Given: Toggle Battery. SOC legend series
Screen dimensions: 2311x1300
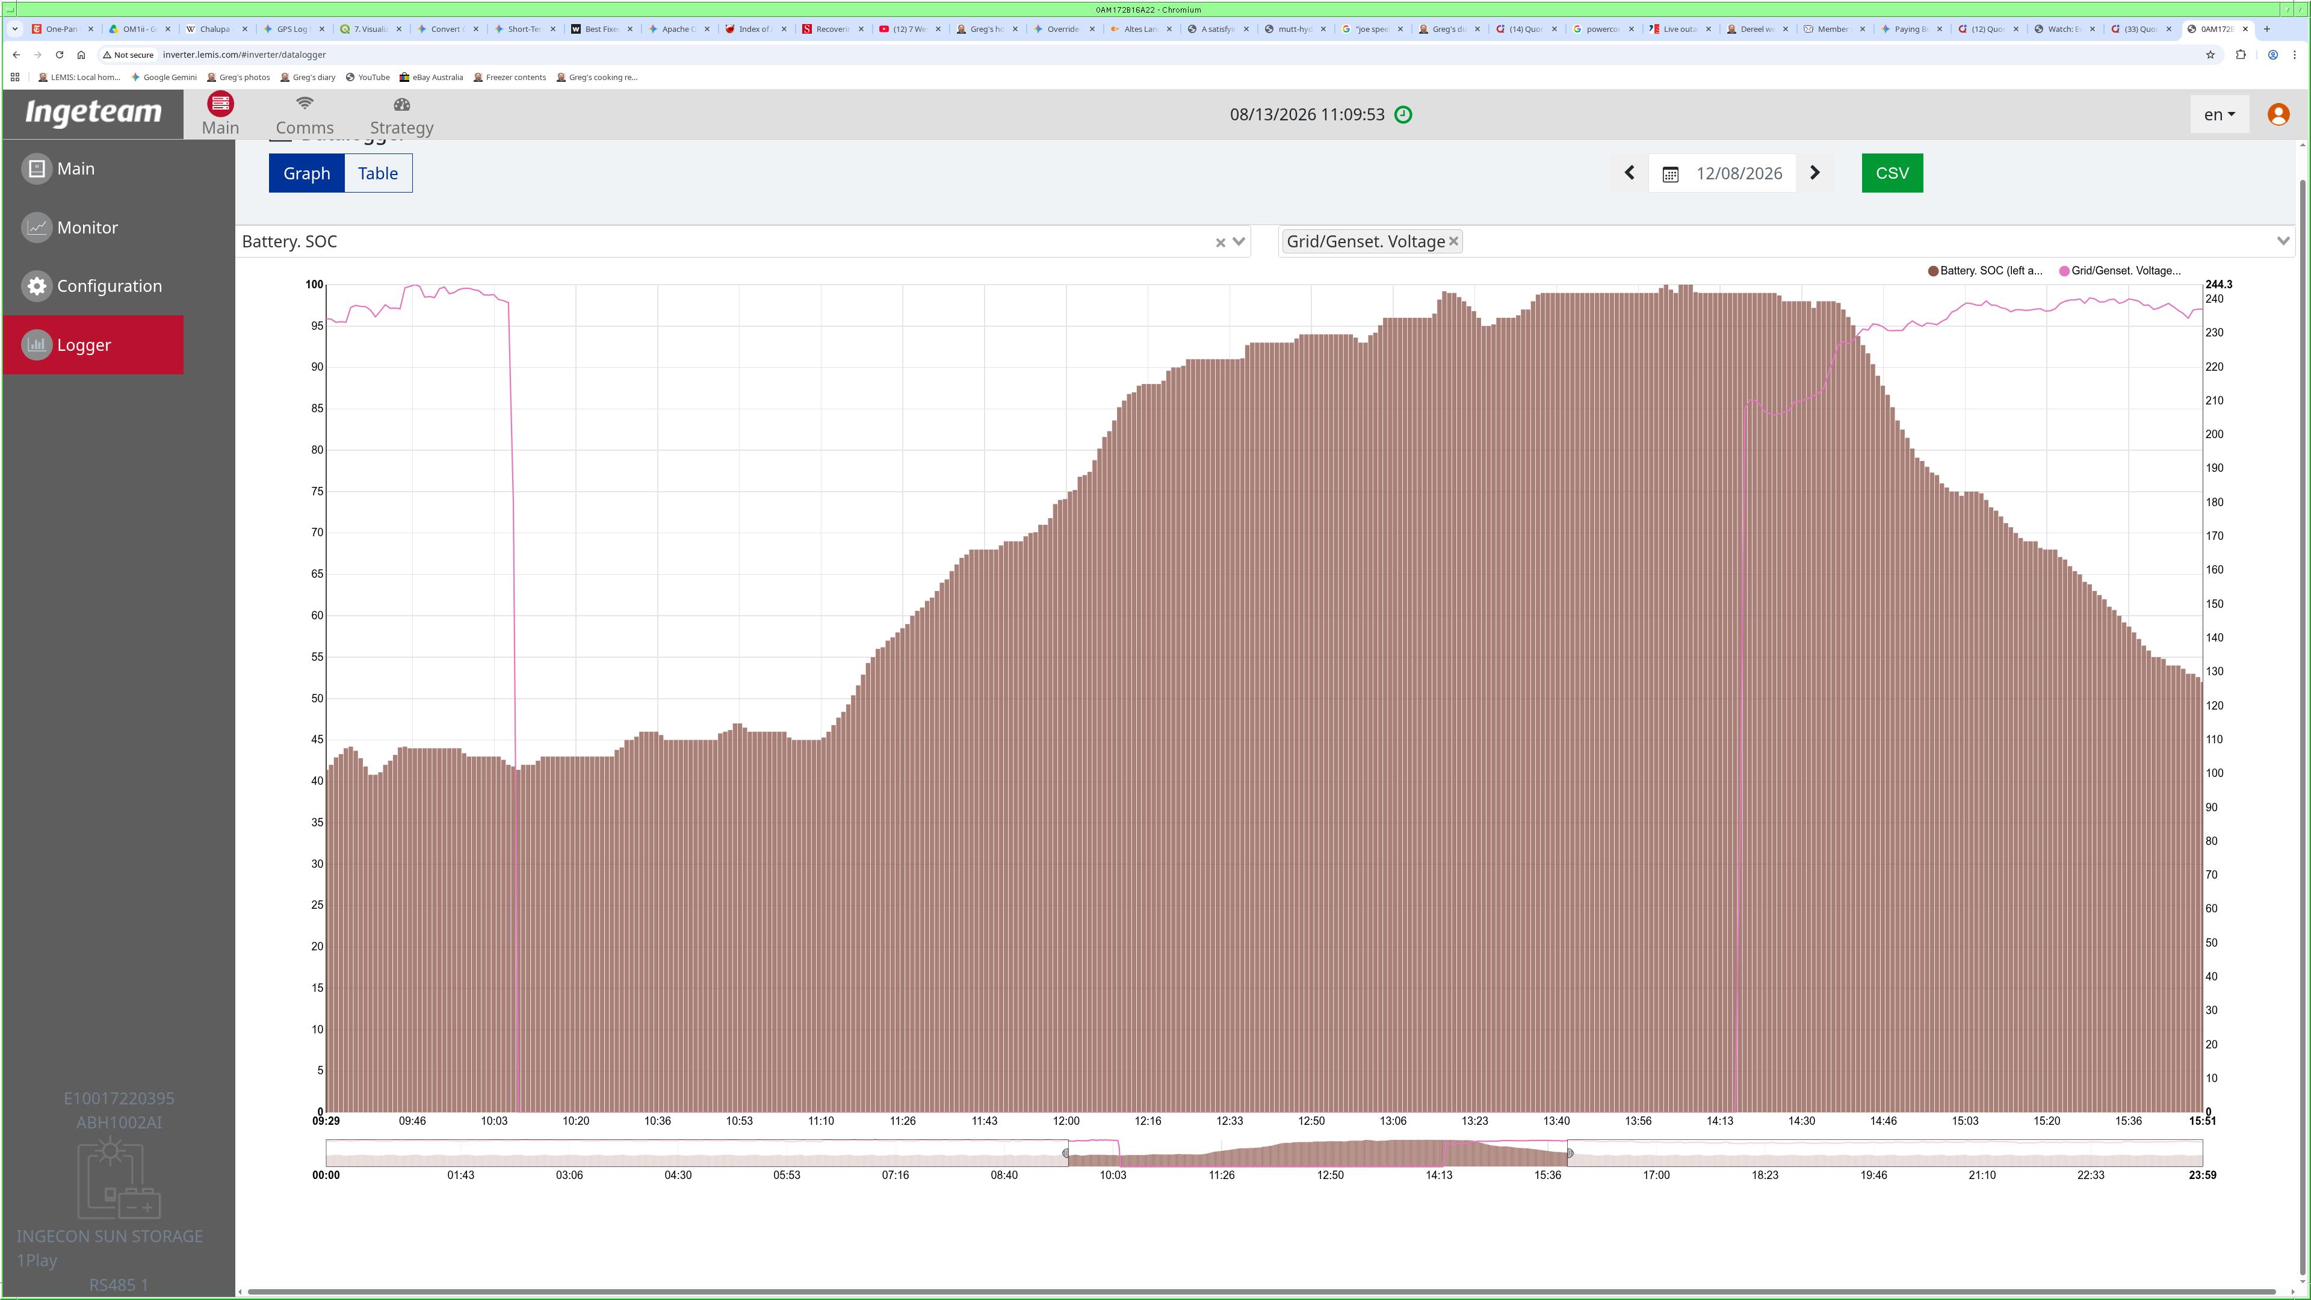Looking at the screenshot, I should point(1984,271).
